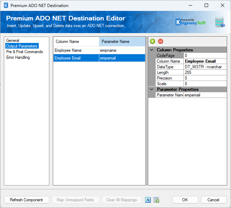Go to Error Handling page
Screen dimensions: 231x208
pos(18,57)
